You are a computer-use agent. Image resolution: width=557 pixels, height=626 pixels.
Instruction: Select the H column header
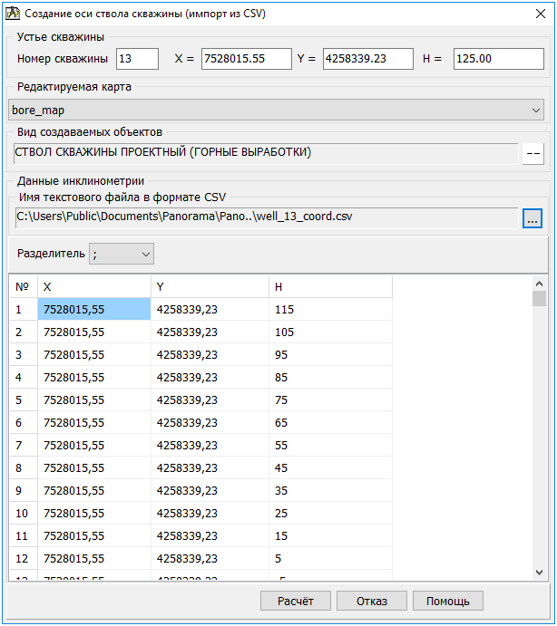click(x=330, y=286)
